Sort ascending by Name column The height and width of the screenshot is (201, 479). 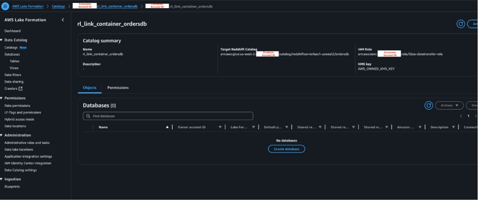click(x=167, y=127)
